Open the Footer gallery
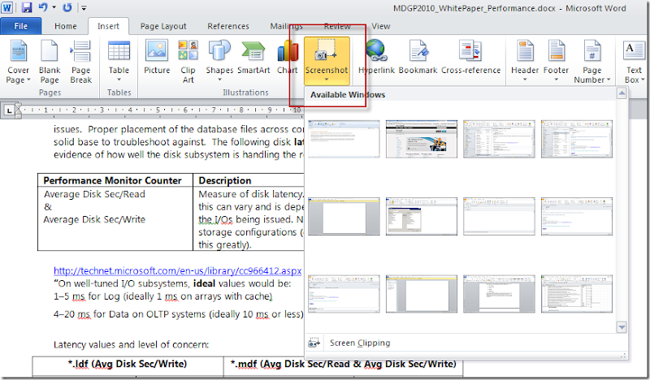The width and height of the screenshot is (650, 380). [556, 61]
